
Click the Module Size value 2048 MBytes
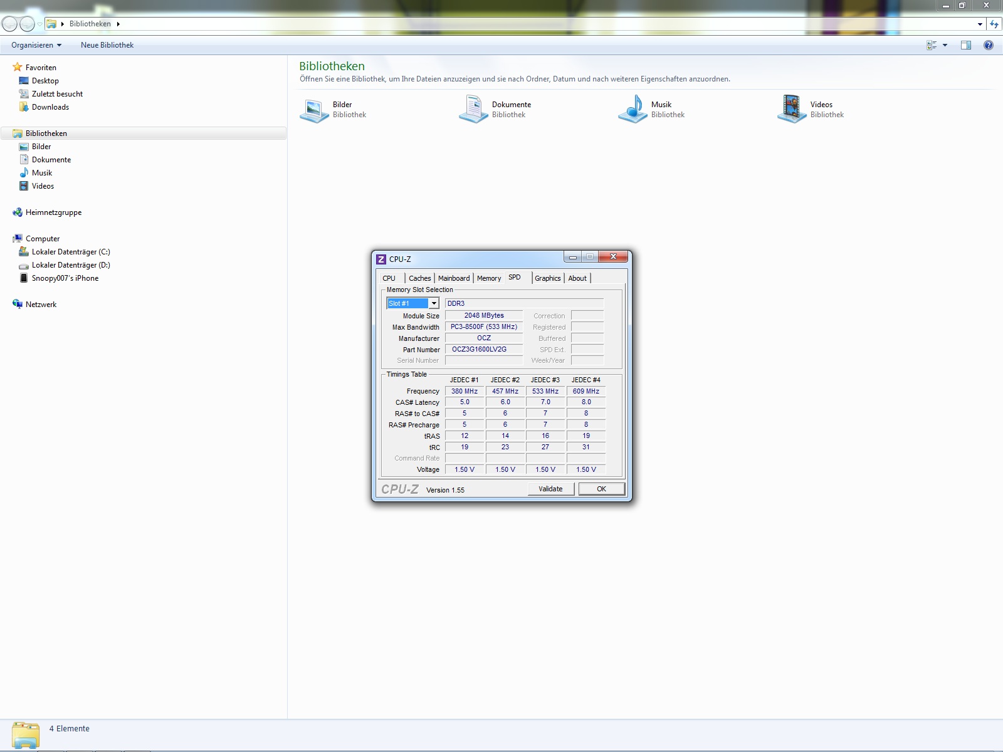(x=484, y=316)
